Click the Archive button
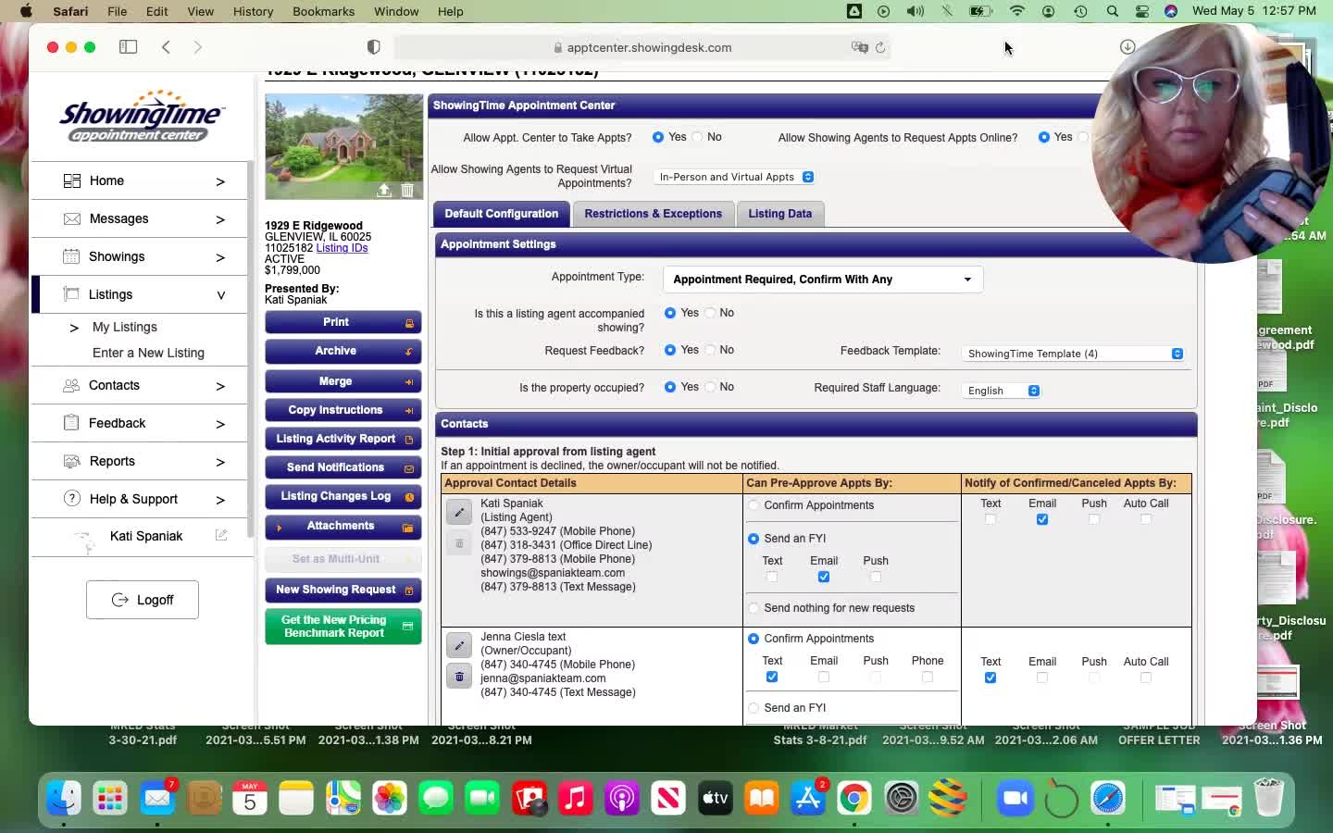The width and height of the screenshot is (1333, 833). coord(343,352)
